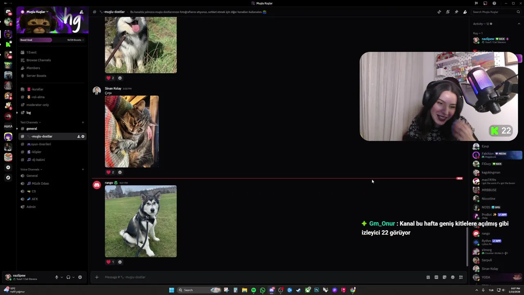
Task: Add reaction to Sinan Kolay's cat photo
Action: 120,172
